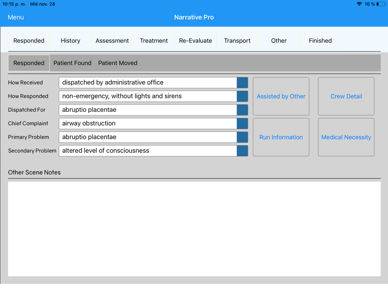Expand the Secondary Problem dropdown button
Image resolution: width=388 pixels, height=291 pixels.
(242, 151)
